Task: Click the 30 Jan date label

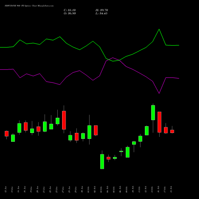Action: tap(82, 189)
